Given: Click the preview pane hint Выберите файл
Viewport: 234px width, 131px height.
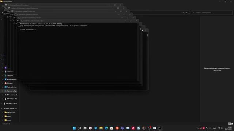Looking at the screenshot, I should [217, 69].
